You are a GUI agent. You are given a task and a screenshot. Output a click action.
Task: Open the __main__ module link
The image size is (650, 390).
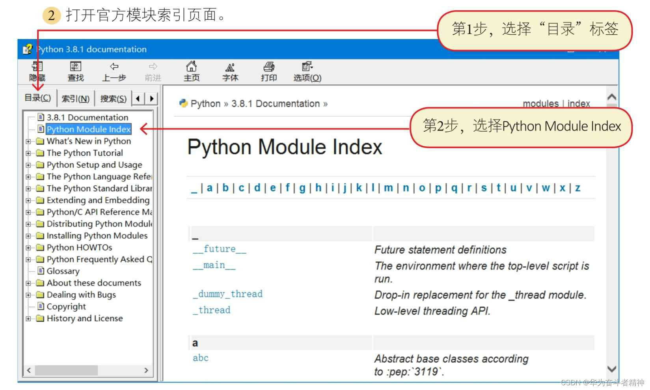coord(214,265)
